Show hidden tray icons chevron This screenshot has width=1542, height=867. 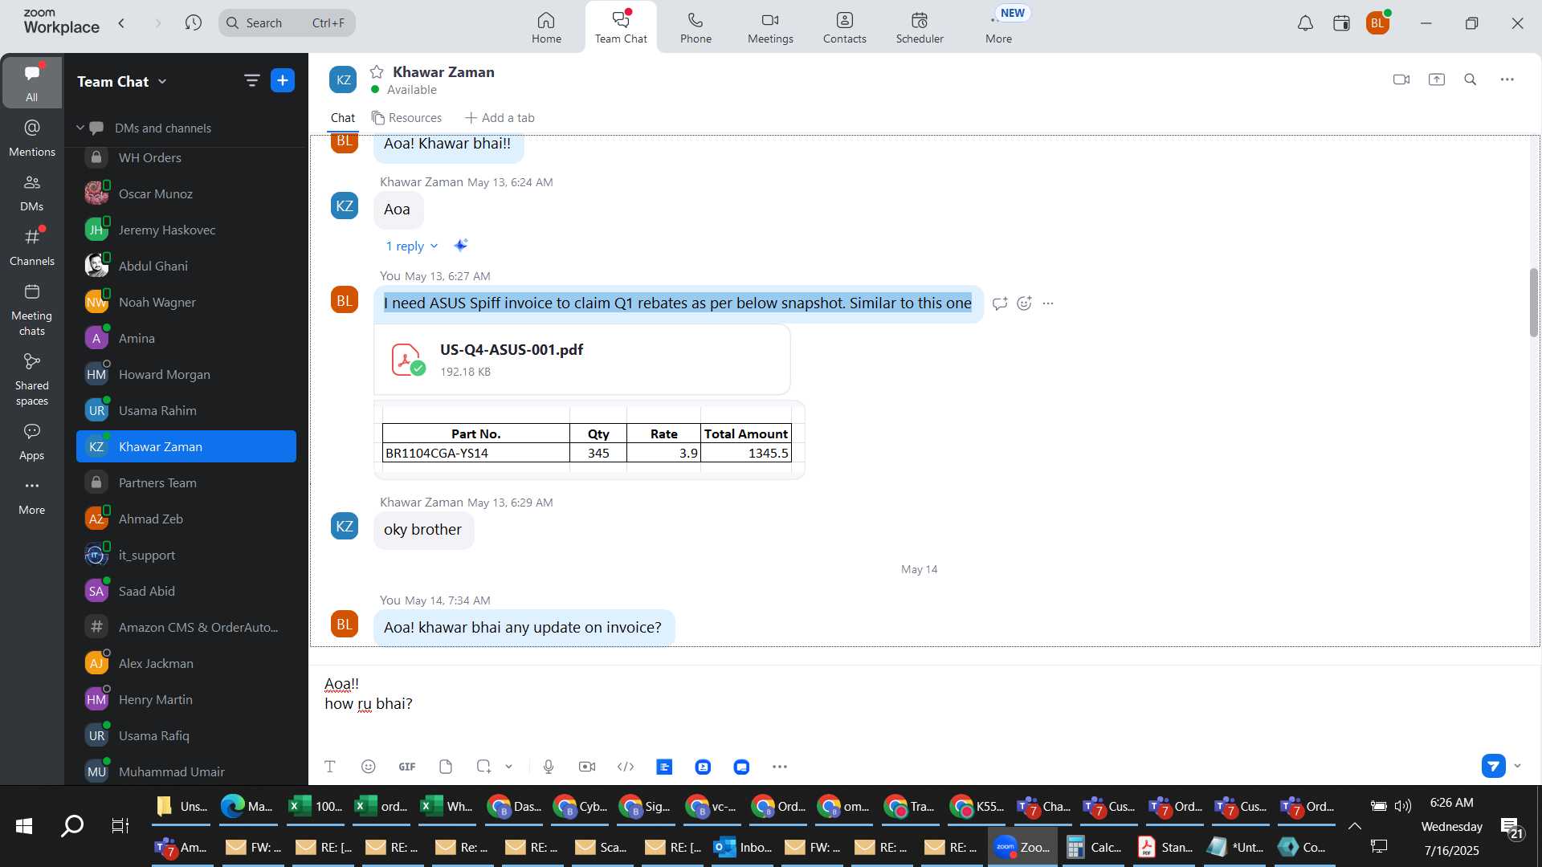1354,826
